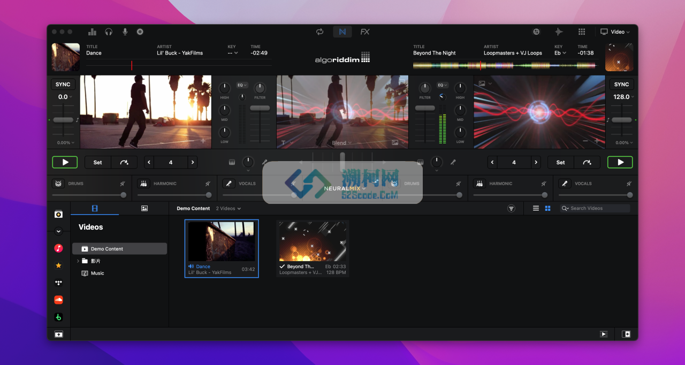Switch to the Photos library tab
Screen dimensions: 685x365
tap(144, 208)
